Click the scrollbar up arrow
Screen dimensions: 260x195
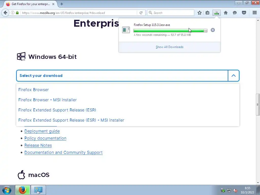tap(258, 20)
